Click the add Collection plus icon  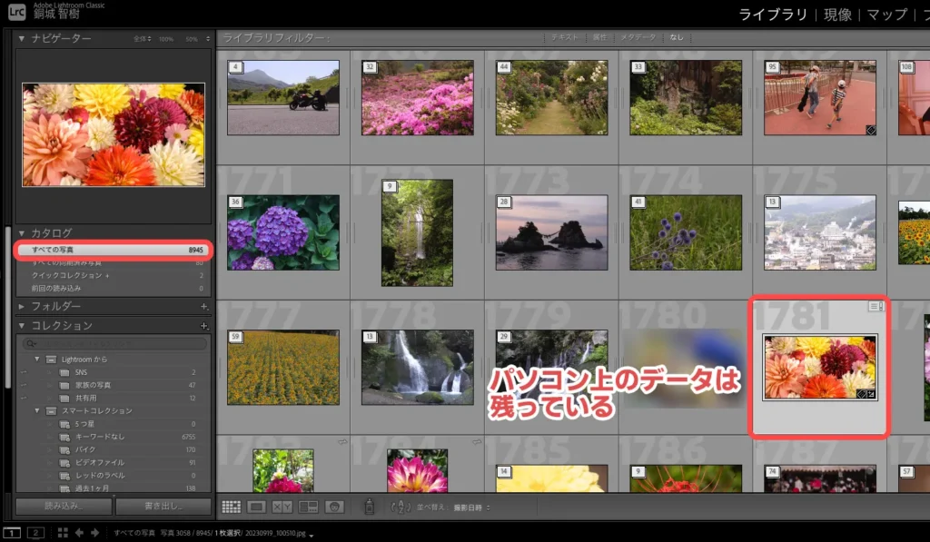(x=203, y=325)
